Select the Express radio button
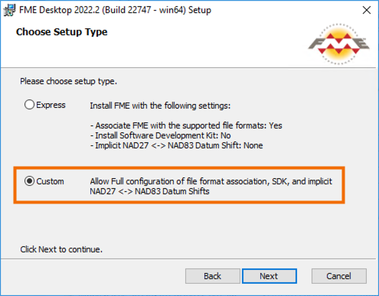Image resolution: width=379 pixels, height=296 pixels. [x=29, y=105]
